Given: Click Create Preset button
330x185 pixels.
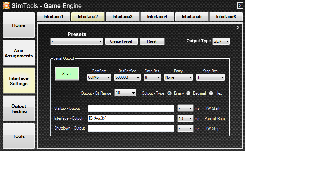Looking at the screenshot, I should pos(121,41).
